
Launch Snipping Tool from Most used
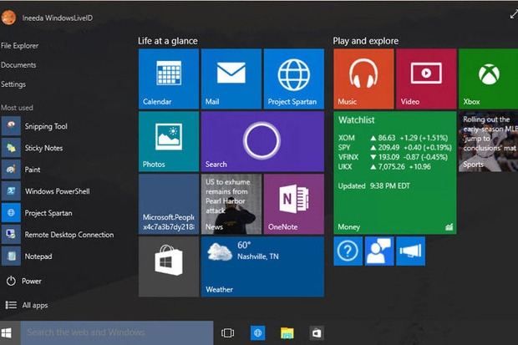pos(45,126)
